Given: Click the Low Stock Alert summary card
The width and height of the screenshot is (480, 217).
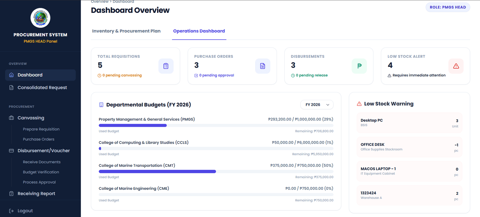Looking at the screenshot, I should coord(426,66).
